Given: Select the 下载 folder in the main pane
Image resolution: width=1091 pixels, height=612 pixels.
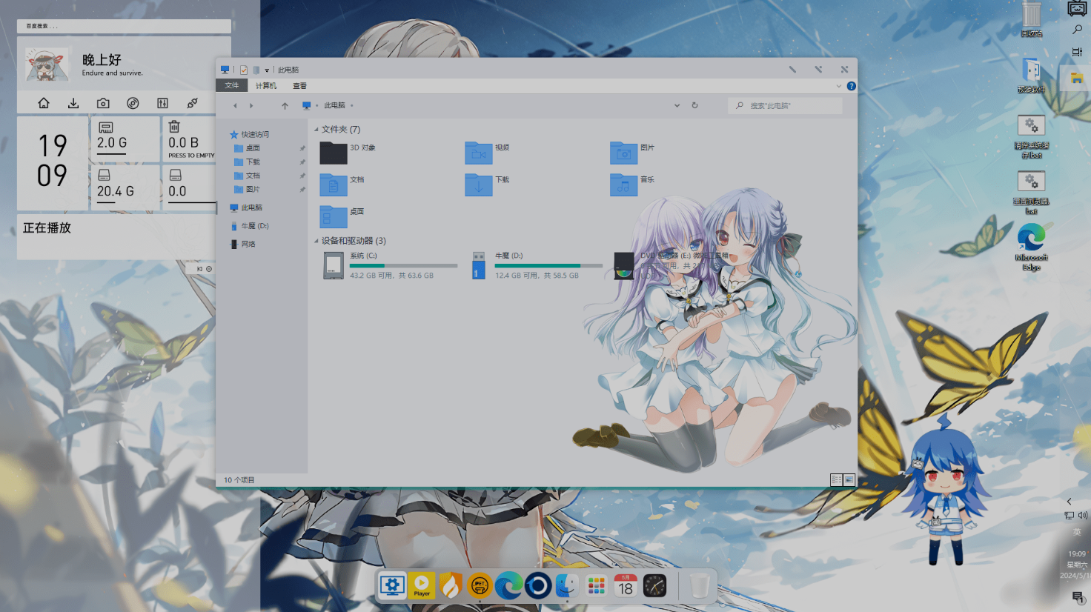Looking at the screenshot, I should (x=488, y=184).
